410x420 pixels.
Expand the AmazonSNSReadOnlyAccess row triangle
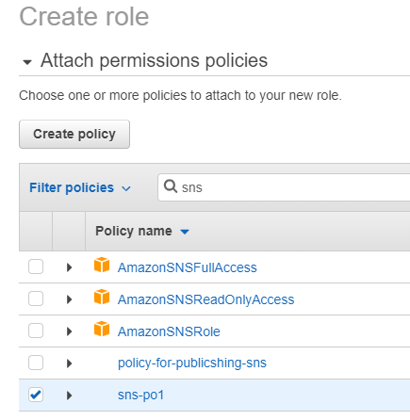coord(70,299)
